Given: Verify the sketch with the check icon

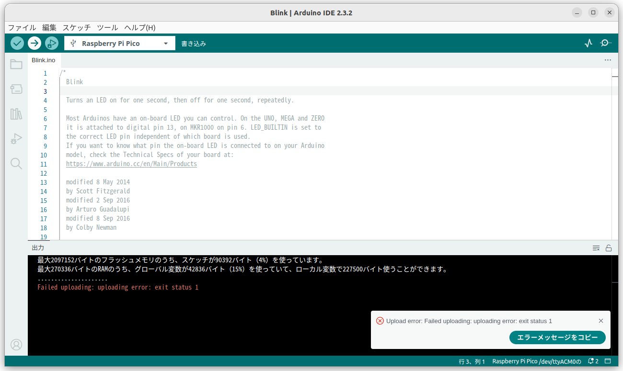Looking at the screenshot, I should (16, 43).
